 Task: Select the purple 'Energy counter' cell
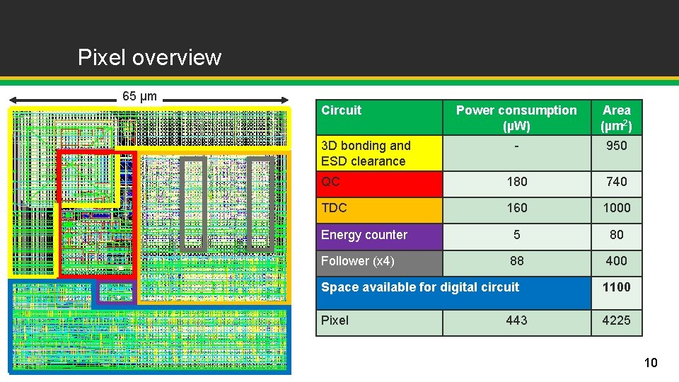[379, 237]
